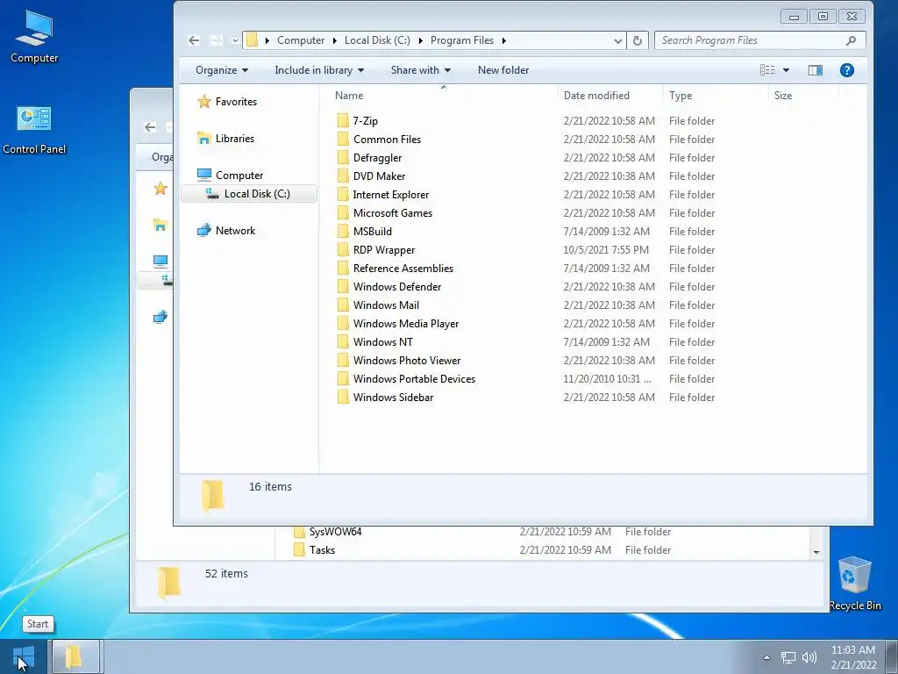The height and width of the screenshot is (674, 898).
Task: Show hidden tray icons arrow
Action: click(x=766, y=657)
